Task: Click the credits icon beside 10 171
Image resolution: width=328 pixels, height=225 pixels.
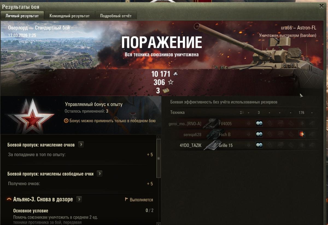Action: 175,74
